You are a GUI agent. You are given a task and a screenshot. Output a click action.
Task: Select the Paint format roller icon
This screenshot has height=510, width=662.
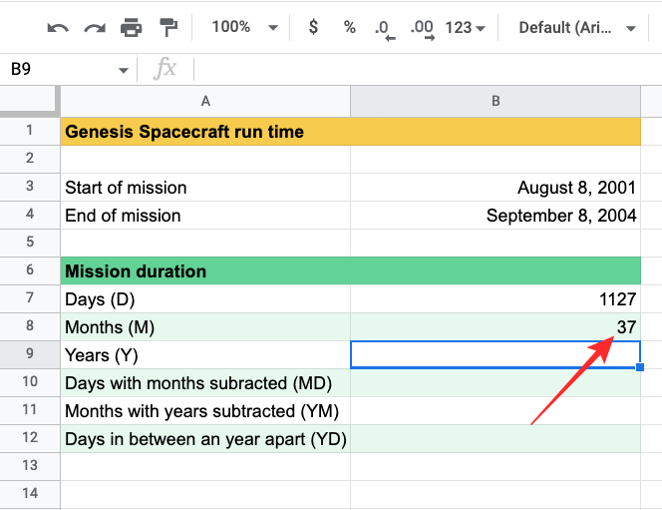coord(168,28)
